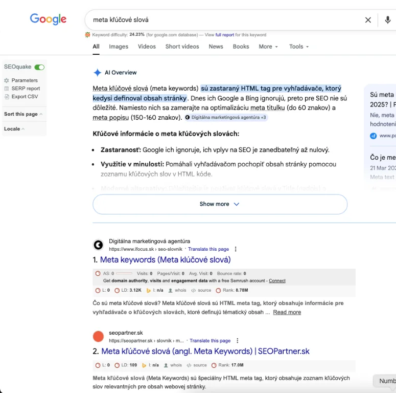Click Show more in AI Overview
This screenshot has width=396, height=393.
[220, 204]
